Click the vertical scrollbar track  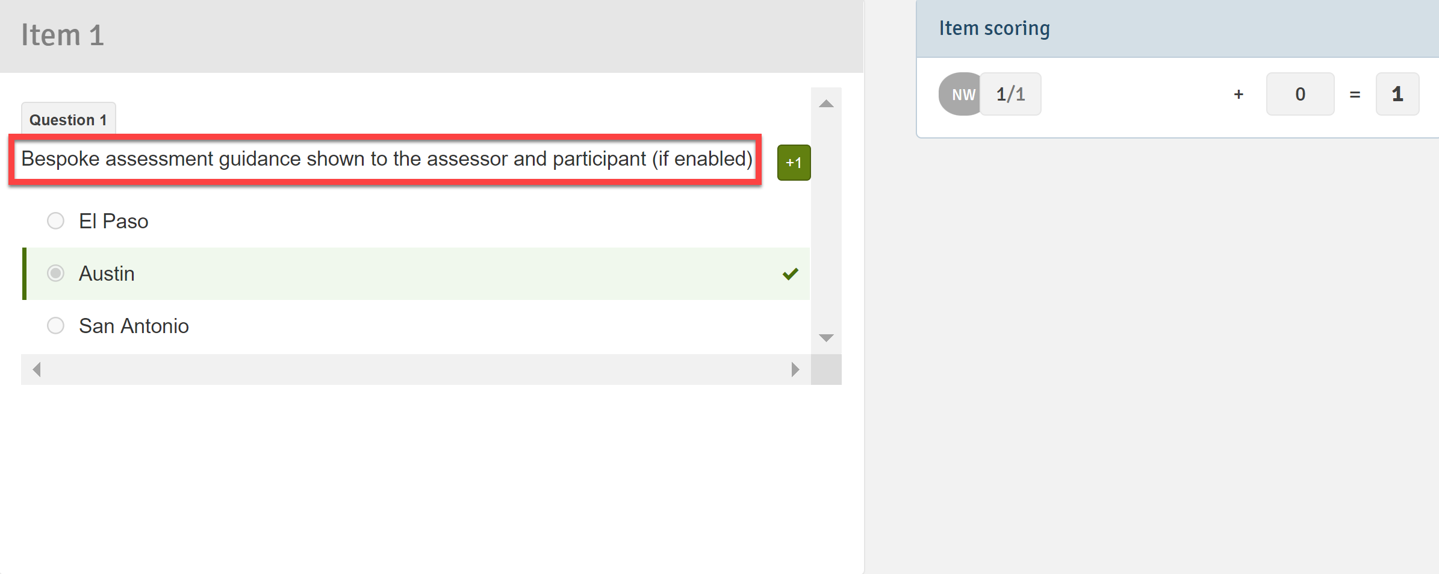tap(826, 220)
